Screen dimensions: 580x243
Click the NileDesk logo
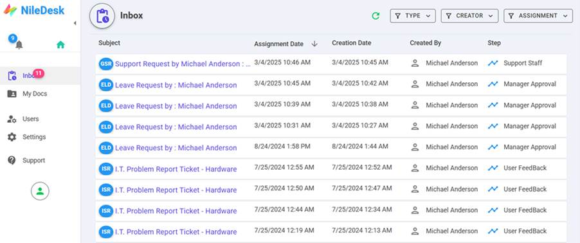coord(34,10)
